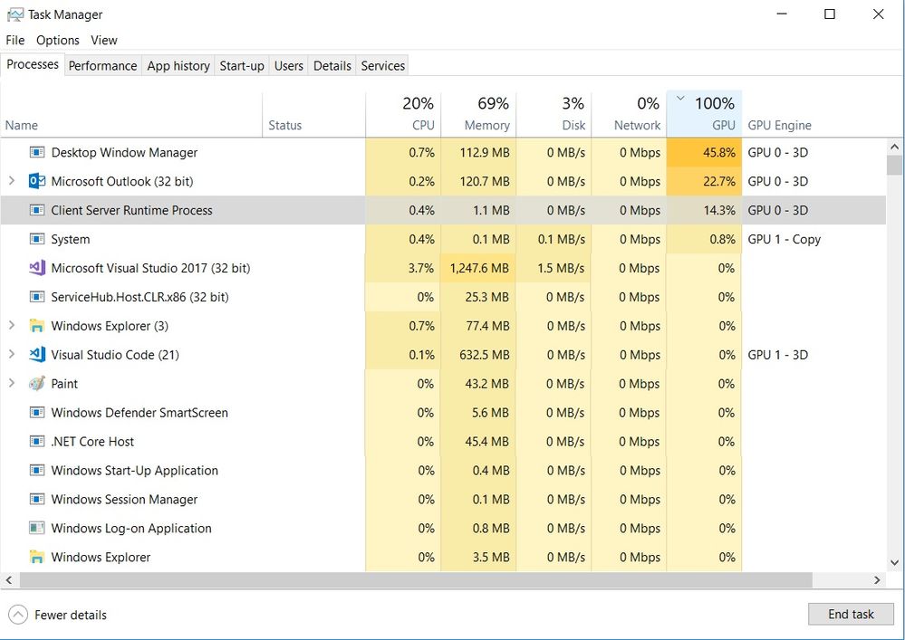Expand the Windows Explorer (3) group
905x640 pixels.
pos(12,326)
